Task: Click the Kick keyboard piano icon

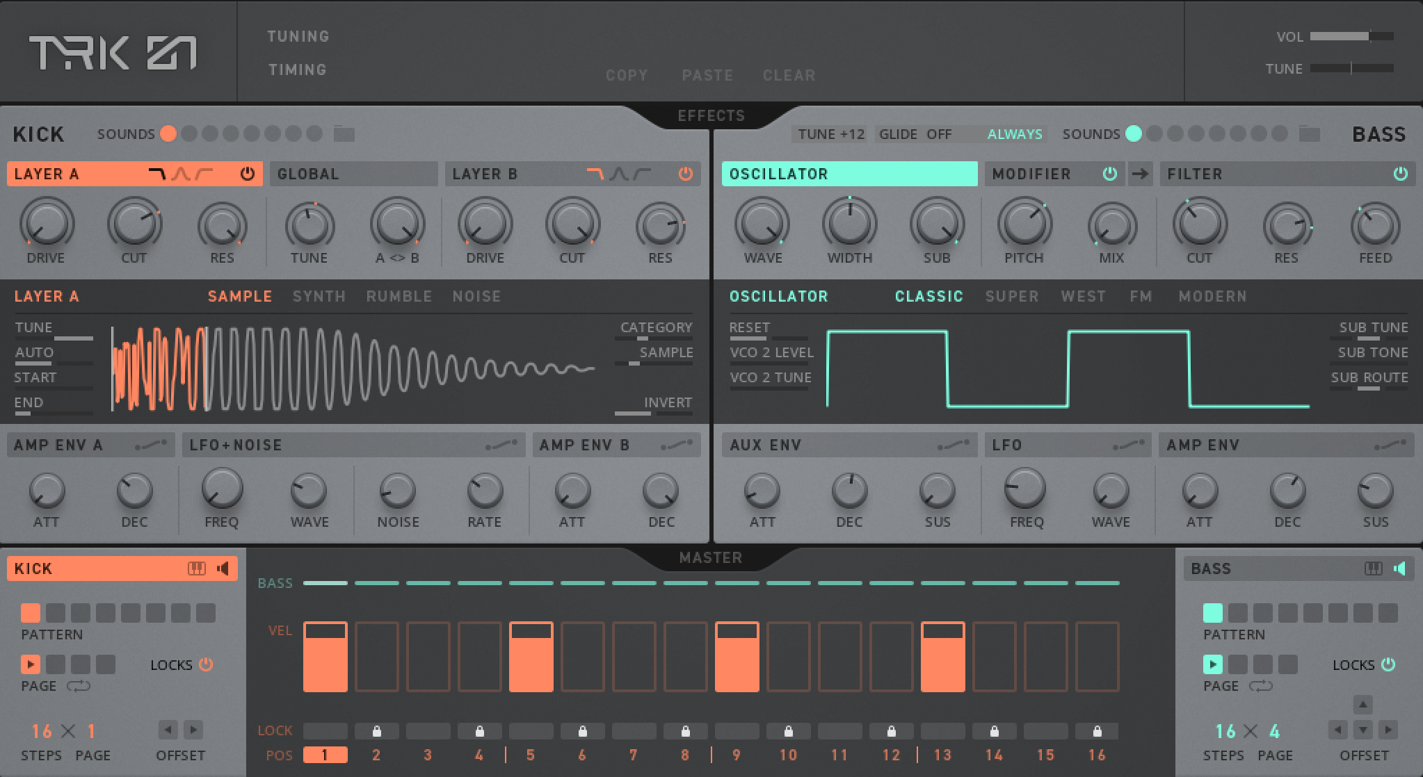Action: point(197,569)
